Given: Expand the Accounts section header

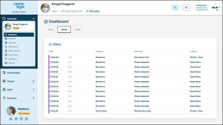Looking at the screenshot, I should click(x=19, y=18).
